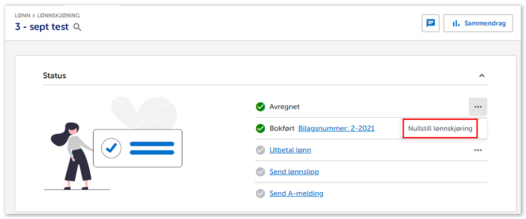Click the LØNNSKJØRING breadcrumb
This screenshot has width=526, height=219.
(59, 16)
